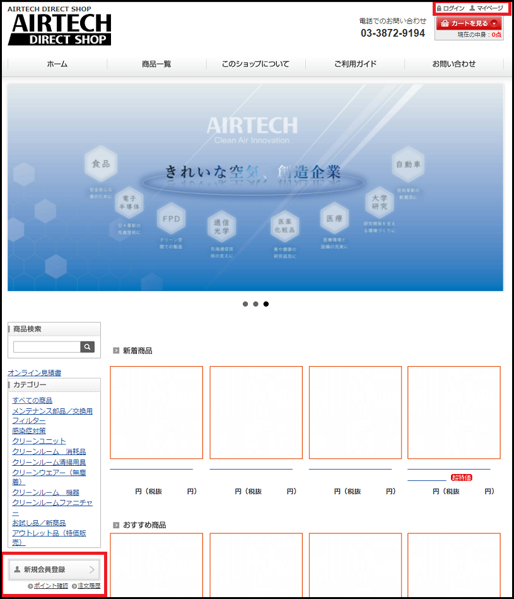Viewport: 514px width, 599px height.
Task: Open the 注文履歴 link
Action: click(x=89, y=586)
